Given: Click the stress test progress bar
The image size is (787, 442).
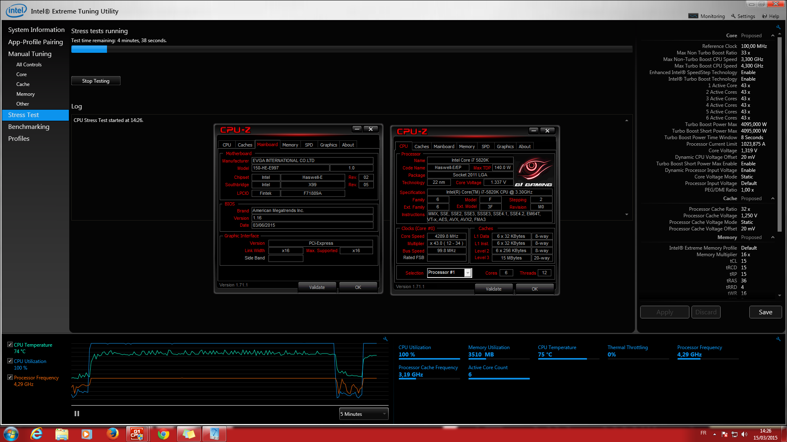Looking at the screenshot, I should 352,49.
